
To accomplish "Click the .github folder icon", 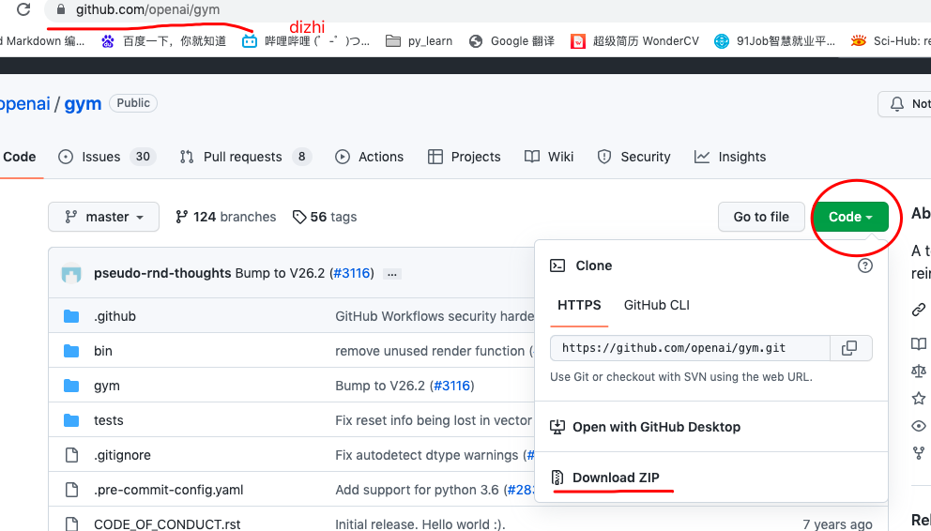I will pos(71,316).
